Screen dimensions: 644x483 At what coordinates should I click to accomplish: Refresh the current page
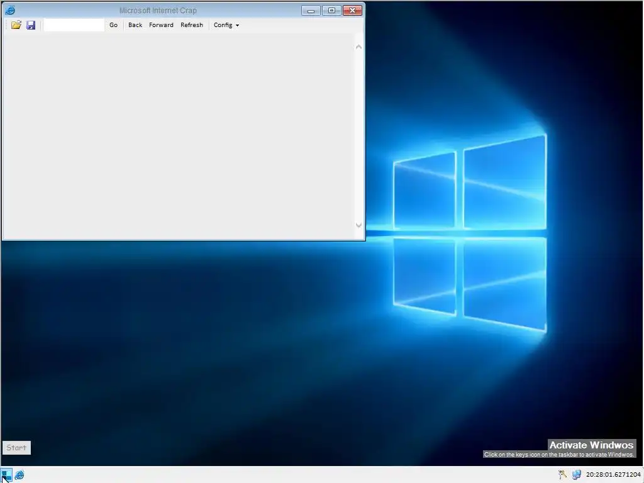[192, 25]
